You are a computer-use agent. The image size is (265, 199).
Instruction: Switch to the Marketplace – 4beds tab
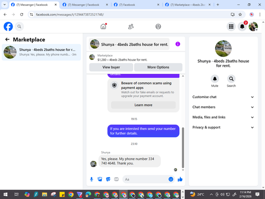coord(188,5)
